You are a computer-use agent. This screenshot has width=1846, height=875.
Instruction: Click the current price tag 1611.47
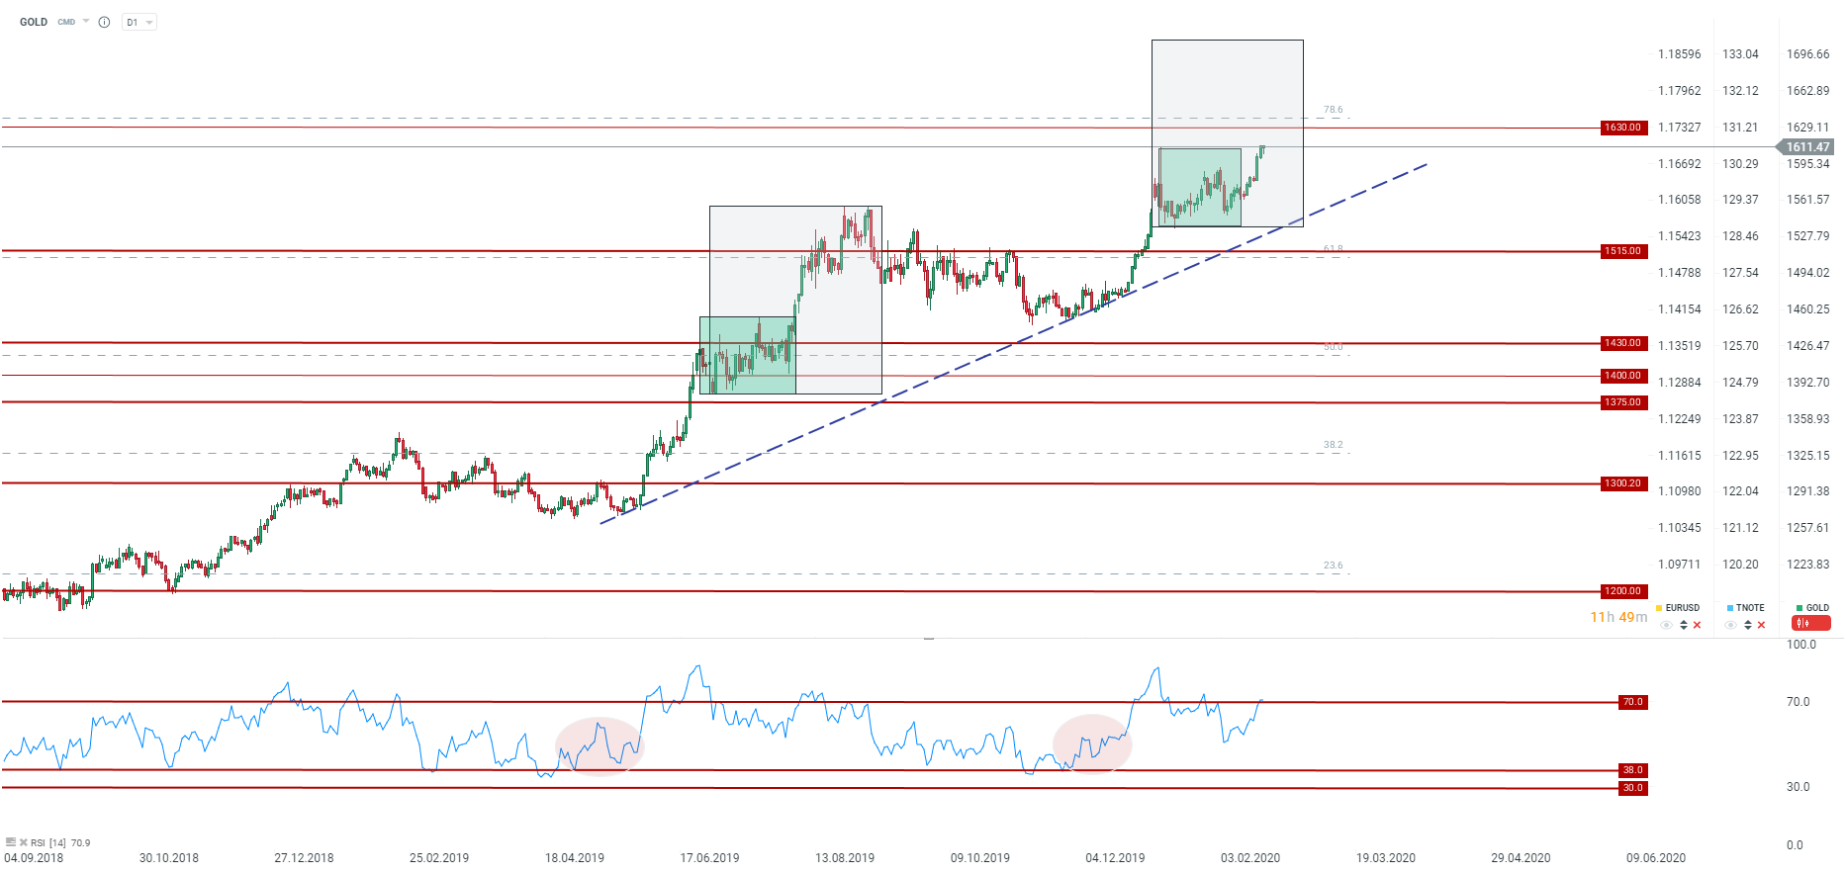click(x=1806, y=146)
